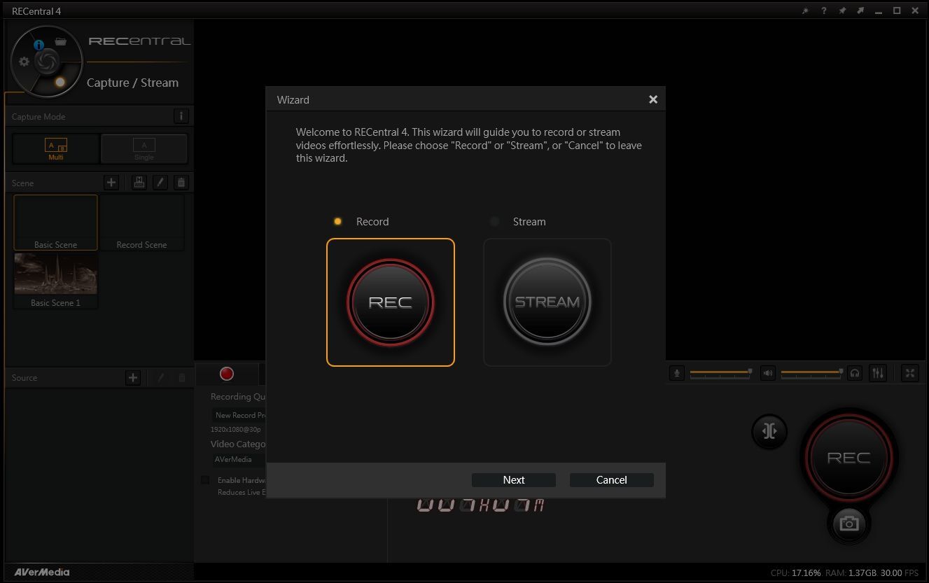The image size is (929, 583).
Task: Delete the scene using the Scene trash icon
Action: click(181, 183)
